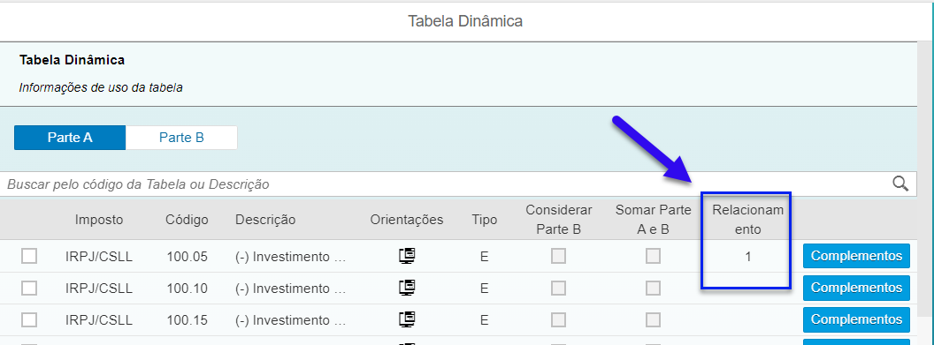
Task: Click the Relacionamento value 1 cell
Action: (748, 257)
